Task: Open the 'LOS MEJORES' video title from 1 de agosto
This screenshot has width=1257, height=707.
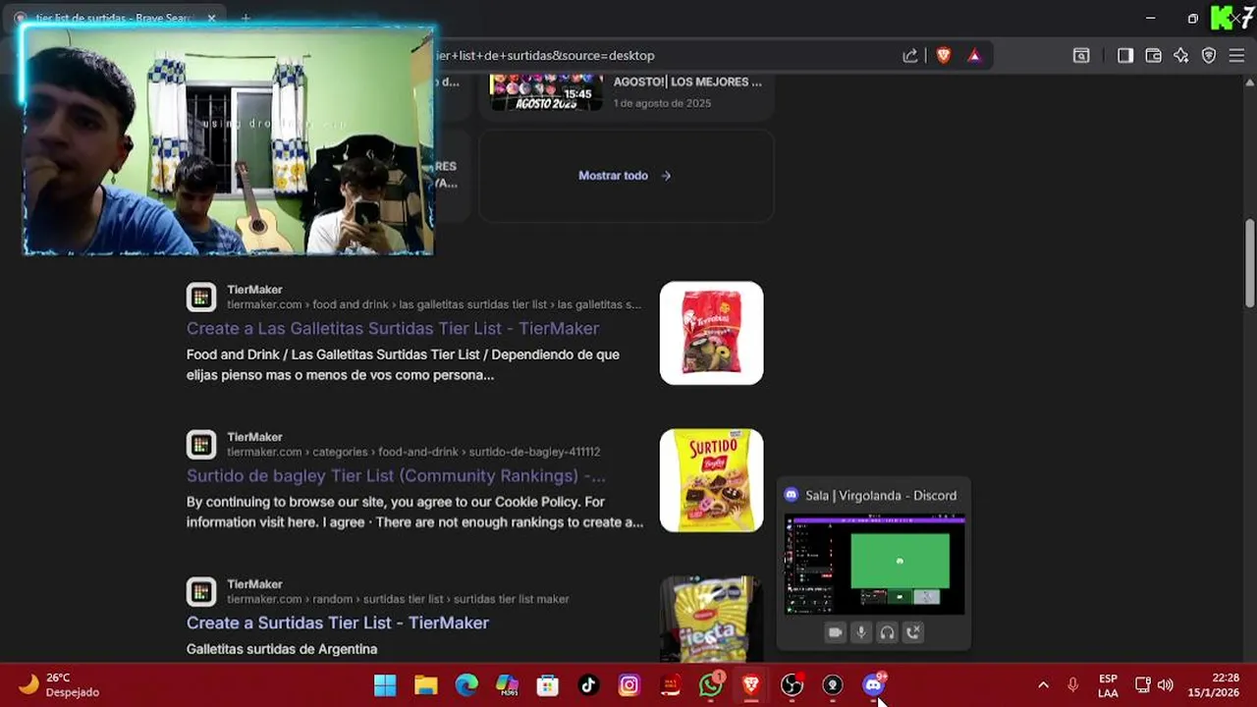Action: [x=687, y=82]
